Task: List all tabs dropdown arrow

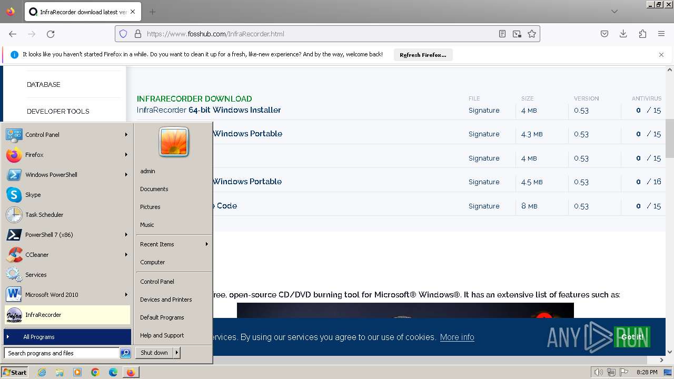Action: (614, 12)
